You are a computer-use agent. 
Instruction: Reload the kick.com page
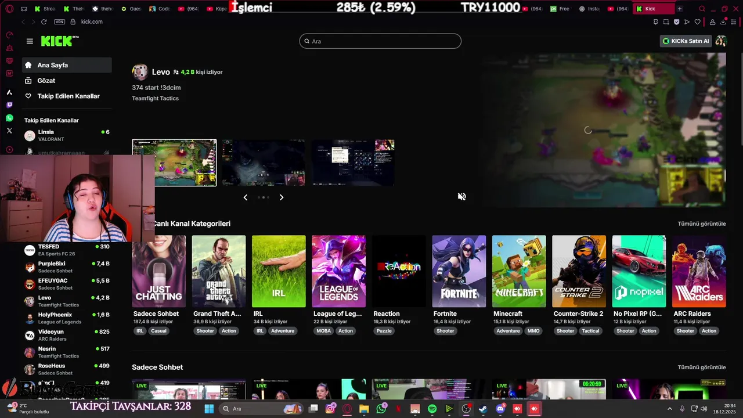pos(44,21)
